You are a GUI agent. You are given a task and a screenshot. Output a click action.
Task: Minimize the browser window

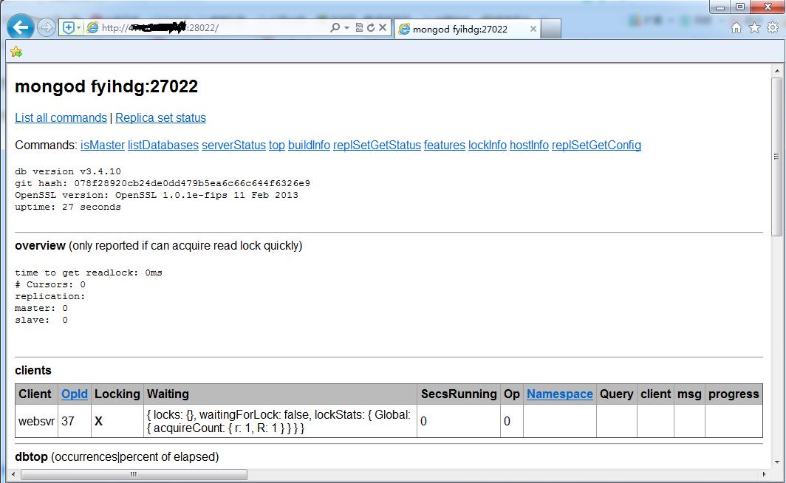click(x=720, y=7)
